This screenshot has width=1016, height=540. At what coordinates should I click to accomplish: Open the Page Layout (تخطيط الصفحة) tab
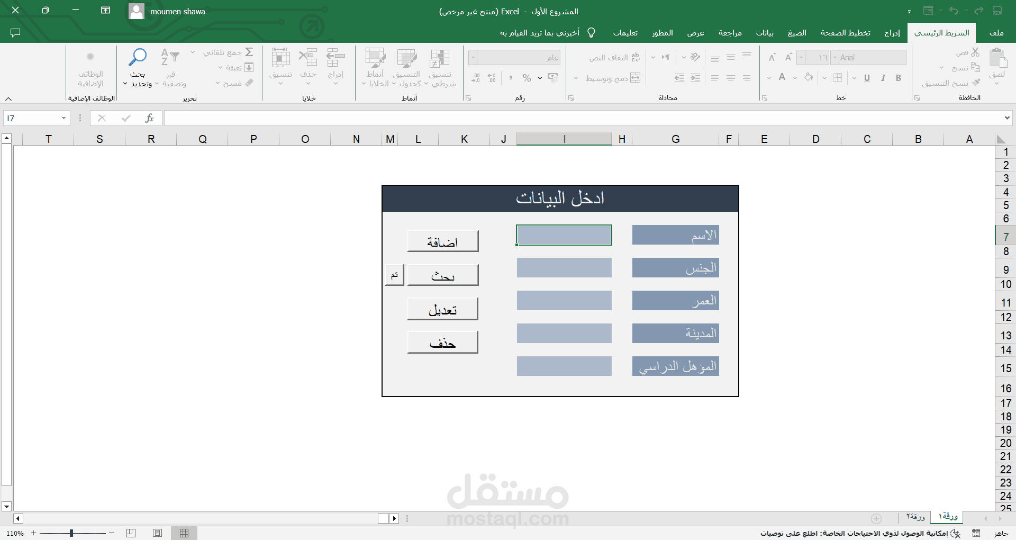(x=845, y=33)
